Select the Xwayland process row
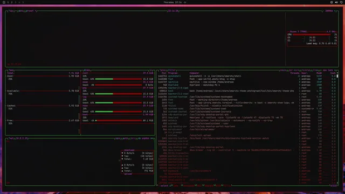Screen dimensions: 345x194 [x=247, y=117]
